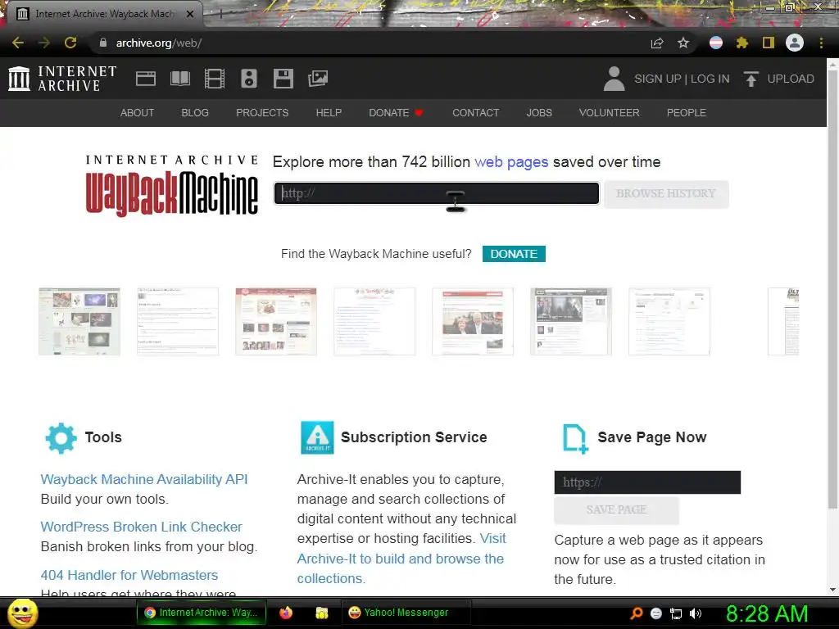Viewport: 839px width, 629px height.
Task: Focus the Save Page Now https:// field
Action: click(x=647, y=482)
